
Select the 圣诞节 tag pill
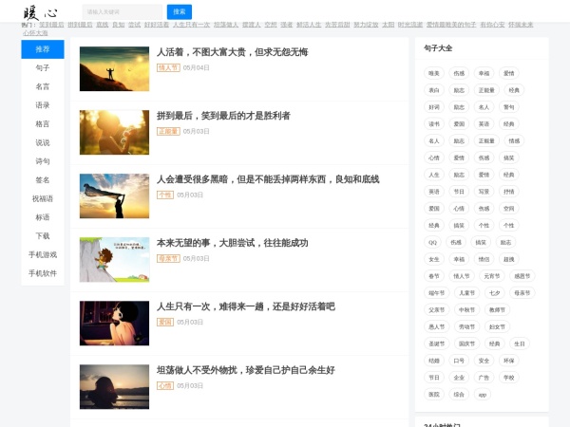[x=437, y=343]
